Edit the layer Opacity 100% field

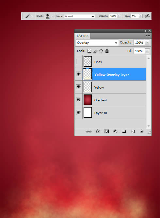click(139, 43)
